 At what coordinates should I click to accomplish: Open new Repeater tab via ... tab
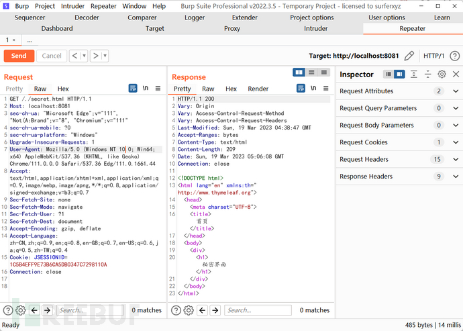pos(30,40)
